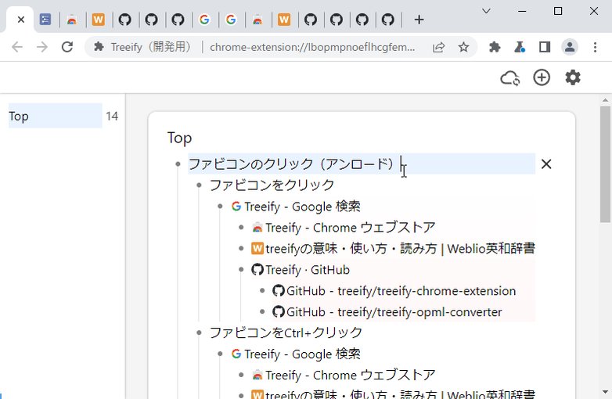Delete the ファビコンのクリック(アンロード) item with X
The height and width of the screenshot is (399, 612).
click(546, 164)
